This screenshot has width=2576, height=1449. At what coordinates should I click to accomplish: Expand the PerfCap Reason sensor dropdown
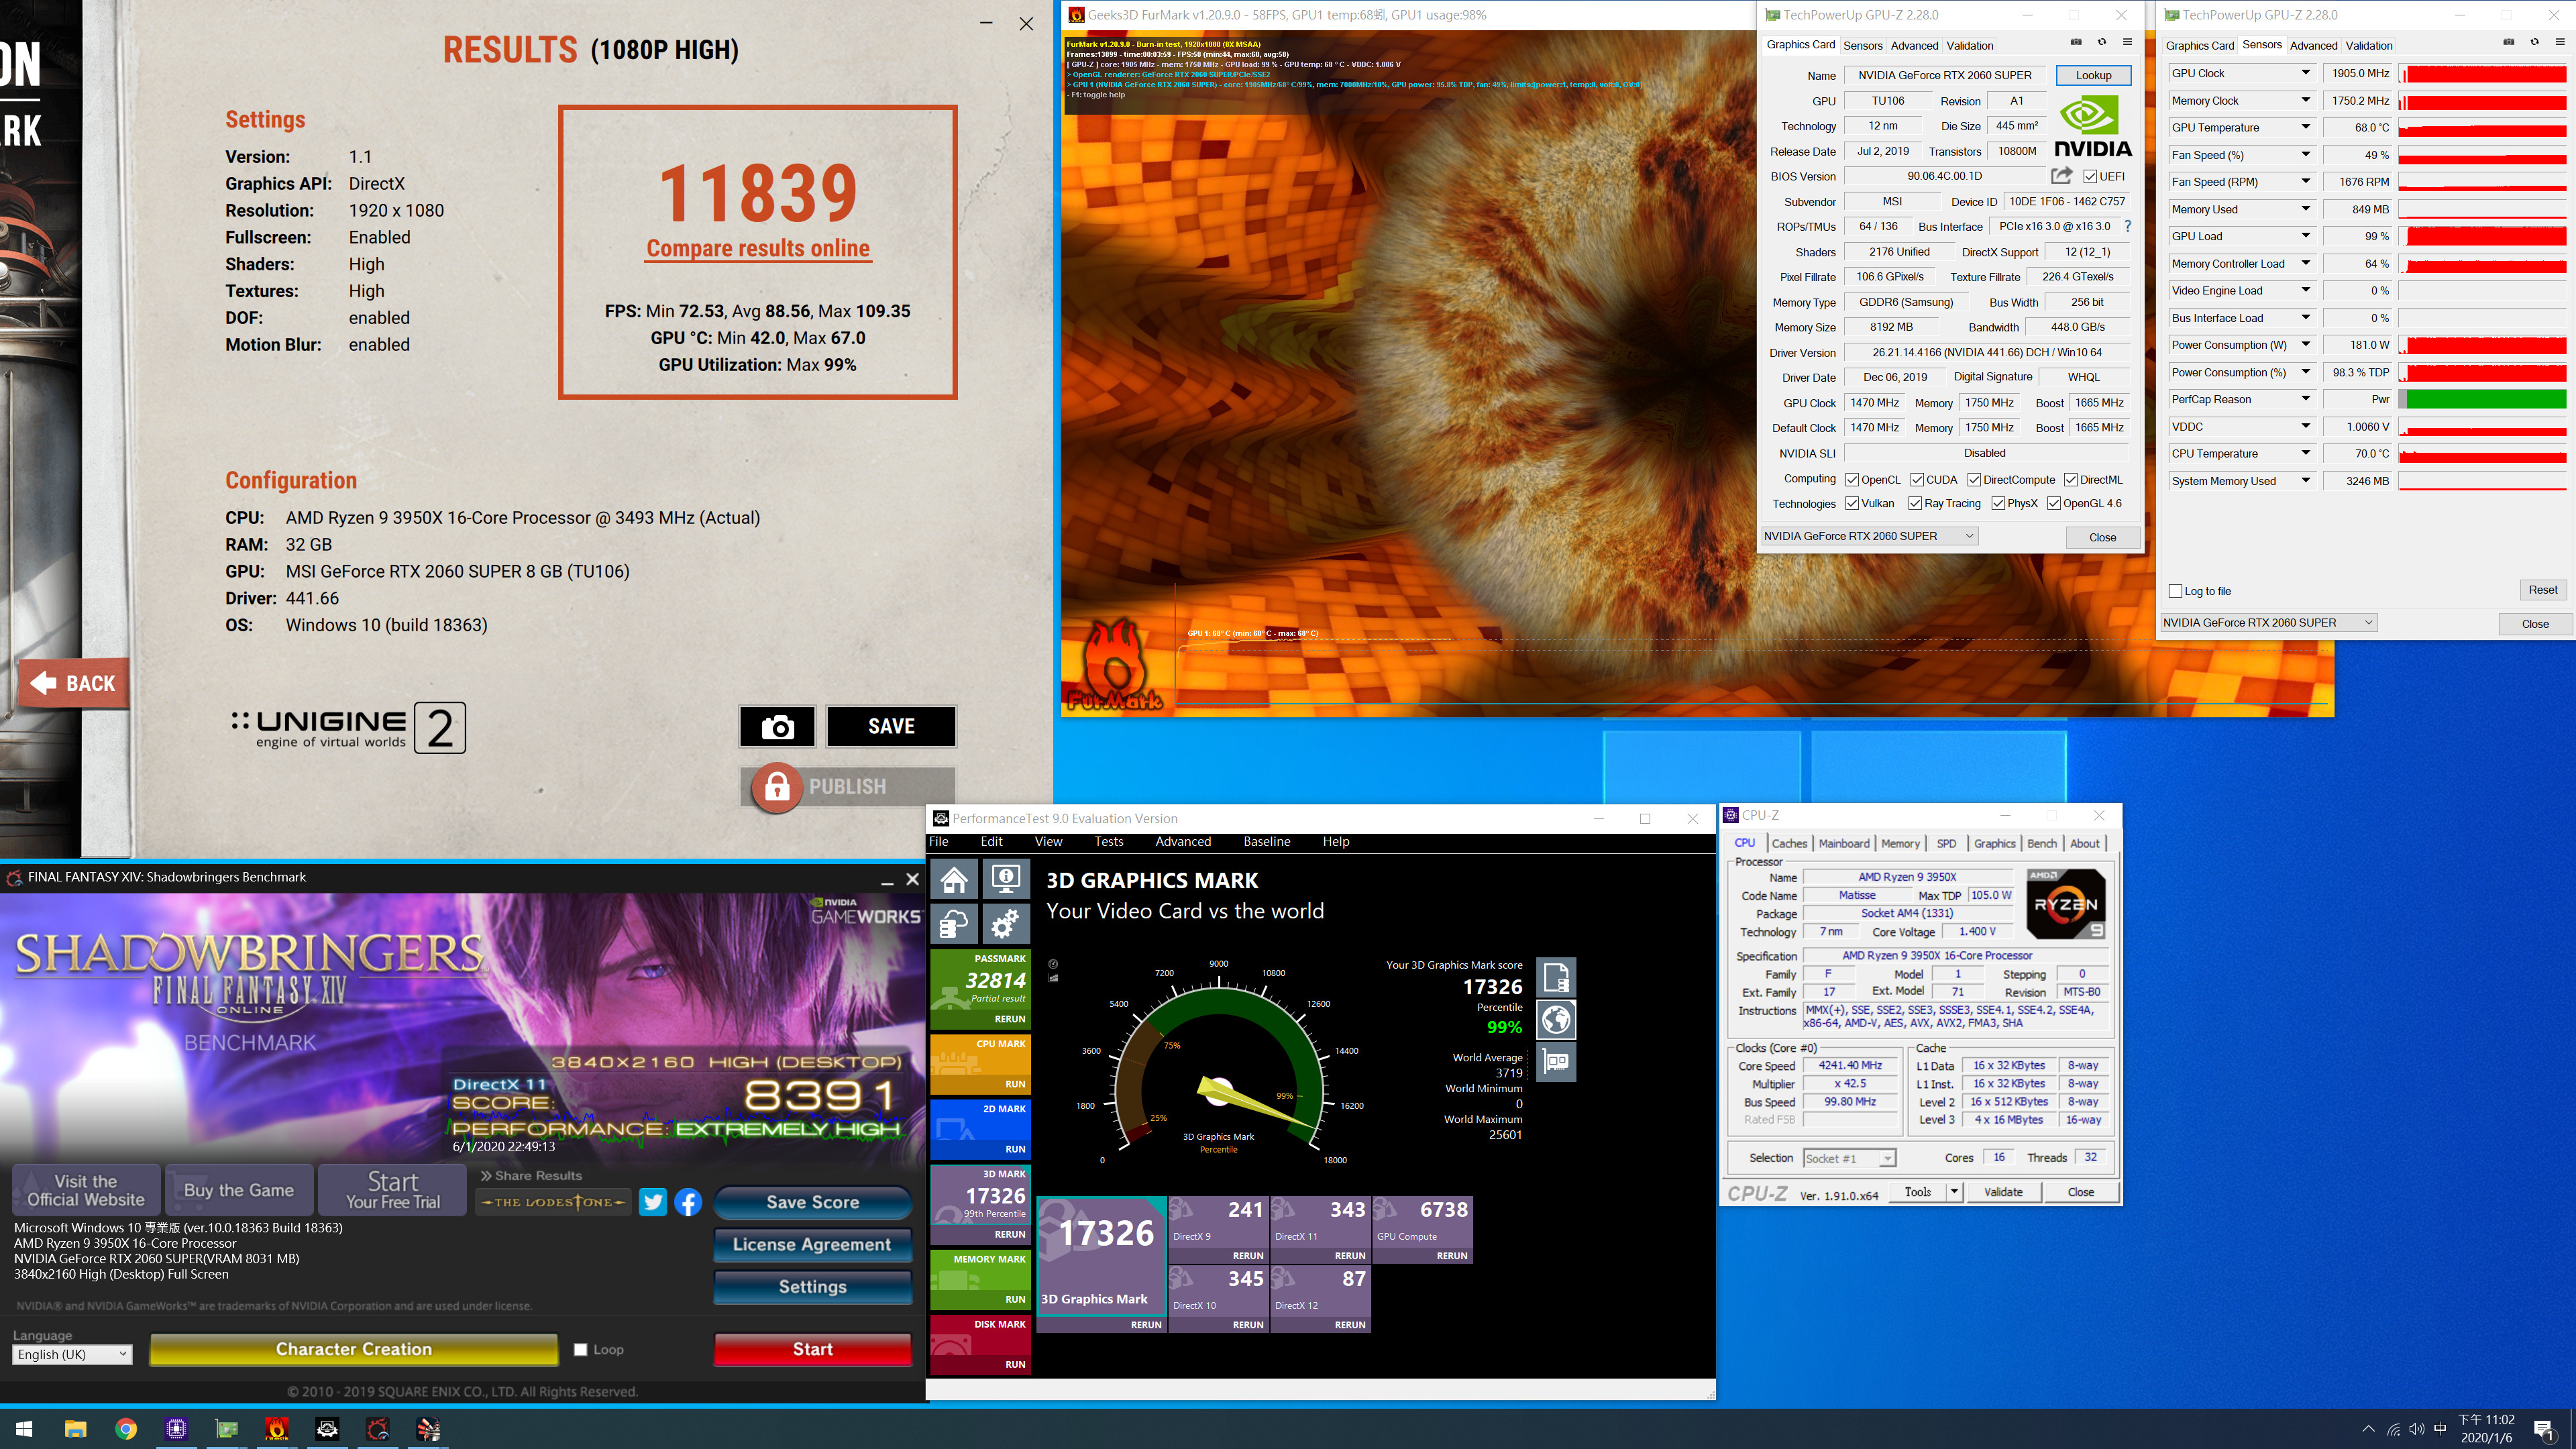pos(2305,399)
